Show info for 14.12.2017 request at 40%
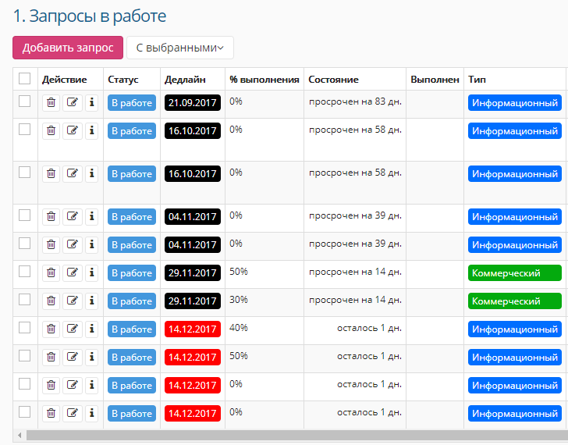The image size is (568, 445). pyautogui.click(x=91, y=329)
